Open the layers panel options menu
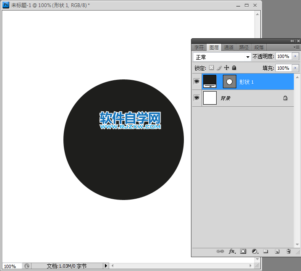Image resolution: width=301 pixels, height=271 pixels. 296,47
